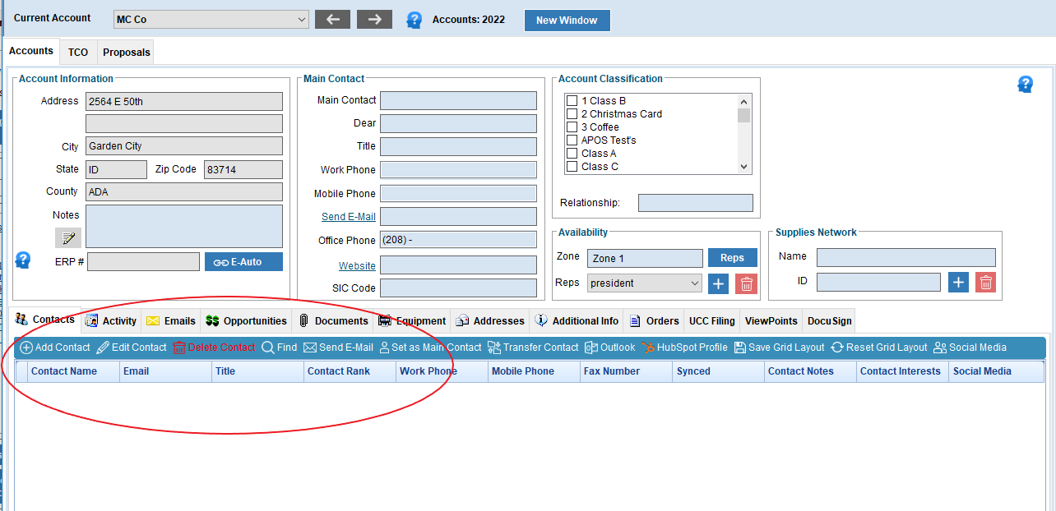Sort by the Contact Name column header
The height and width of the screenshot is (511, 1056).
tap(73, 371)
